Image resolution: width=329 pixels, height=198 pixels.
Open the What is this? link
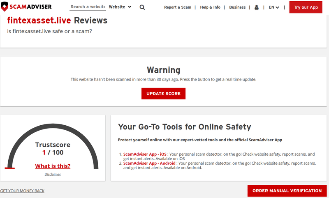[53, 166]
